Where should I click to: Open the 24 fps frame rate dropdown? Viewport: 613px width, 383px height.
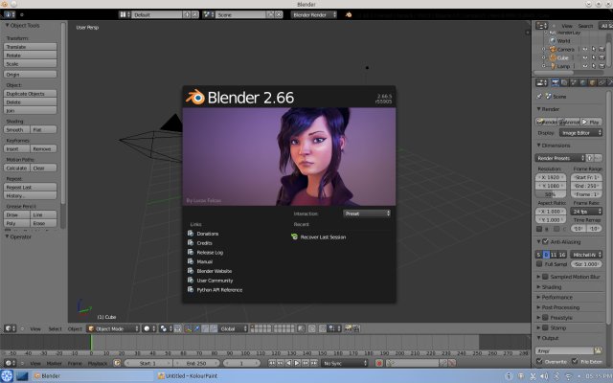[586, 211]
